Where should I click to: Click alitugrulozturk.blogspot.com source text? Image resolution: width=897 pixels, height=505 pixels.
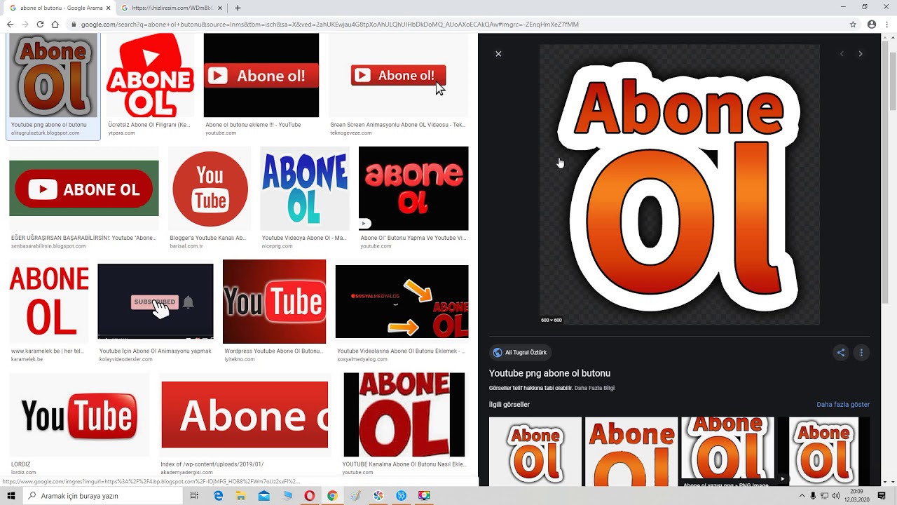[45, 133]
